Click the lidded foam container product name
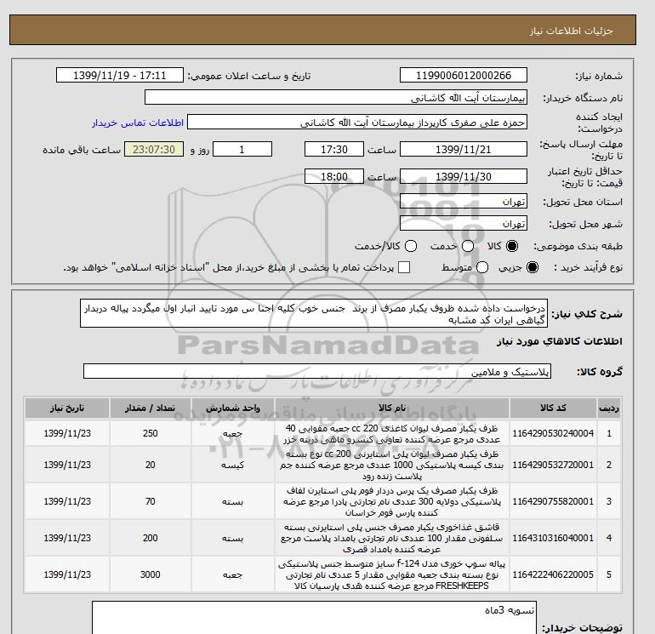Image resolution: width=655 pixels, height=634 pixels. point(392,501)
